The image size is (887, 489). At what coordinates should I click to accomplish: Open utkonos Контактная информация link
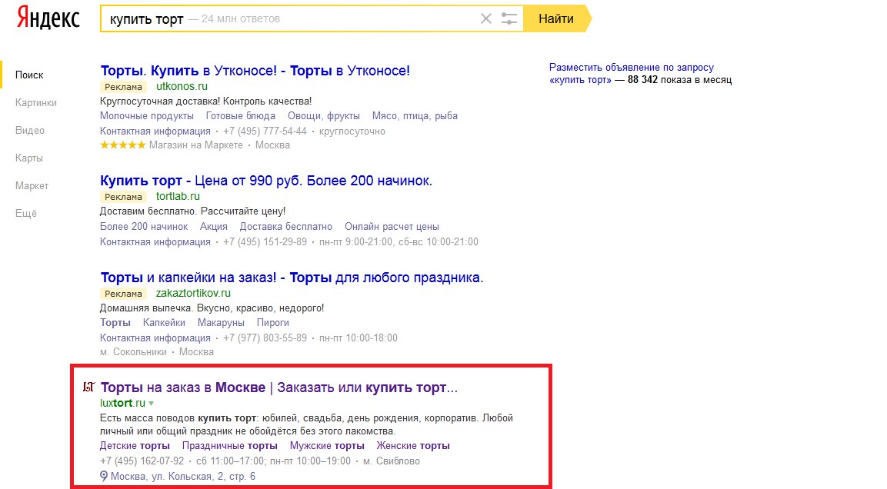[x=155, y=131]
